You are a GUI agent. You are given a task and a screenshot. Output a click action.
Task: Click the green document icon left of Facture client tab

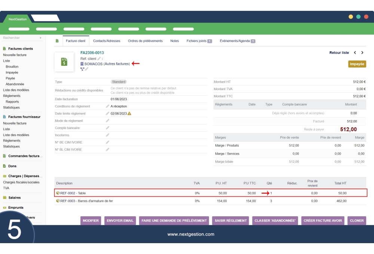(x=57, y=41)
